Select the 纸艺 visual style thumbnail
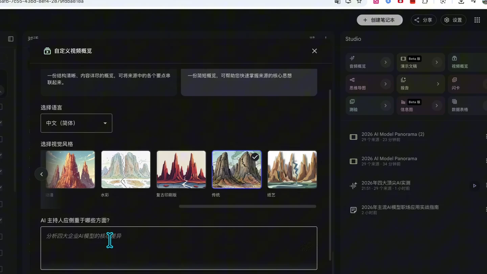The image size is (487, 274). click(x=292, y=169)
